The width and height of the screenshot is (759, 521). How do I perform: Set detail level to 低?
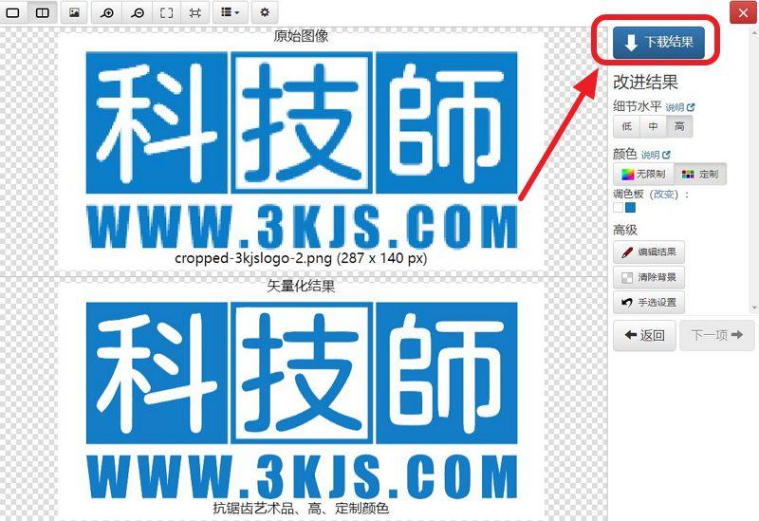pyautogui.click(x=626, y=126)
